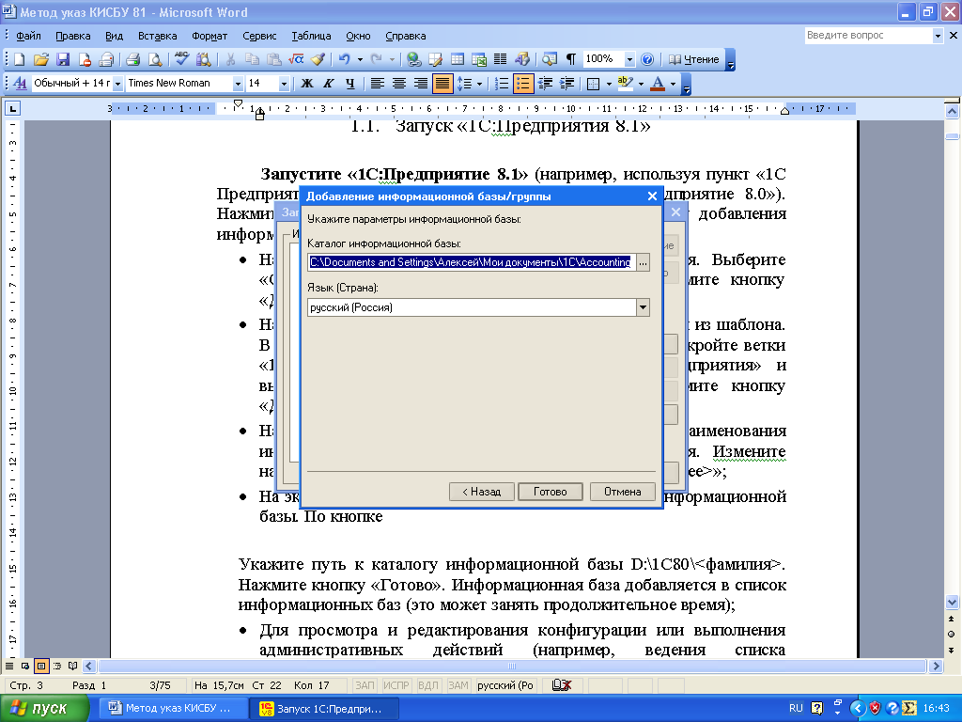Insert a hyperlink (globe icon)
Viewport: 962px width, 722px height.
tap(414, 59)
